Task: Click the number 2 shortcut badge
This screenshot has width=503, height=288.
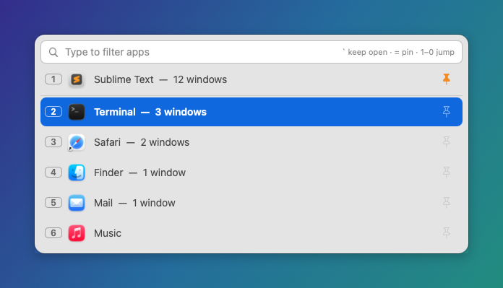Action: [53, 112]
